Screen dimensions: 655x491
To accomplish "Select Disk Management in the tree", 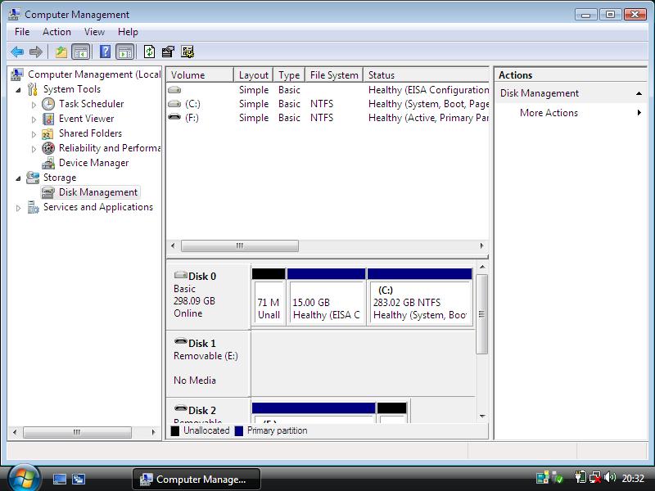I will pos(98,192).
